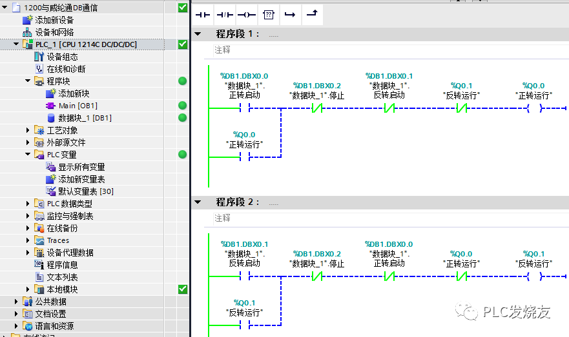Screen dimensions: 569x337
Task: Collapse 程序段 1 network
Action: pos(198,34)
